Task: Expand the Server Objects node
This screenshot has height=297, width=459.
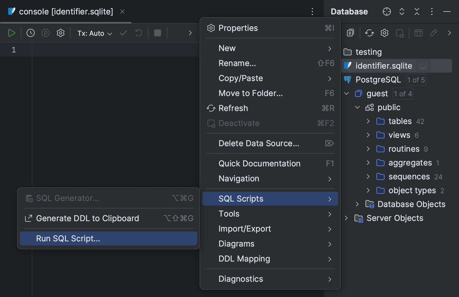Action: click(346, 218)
